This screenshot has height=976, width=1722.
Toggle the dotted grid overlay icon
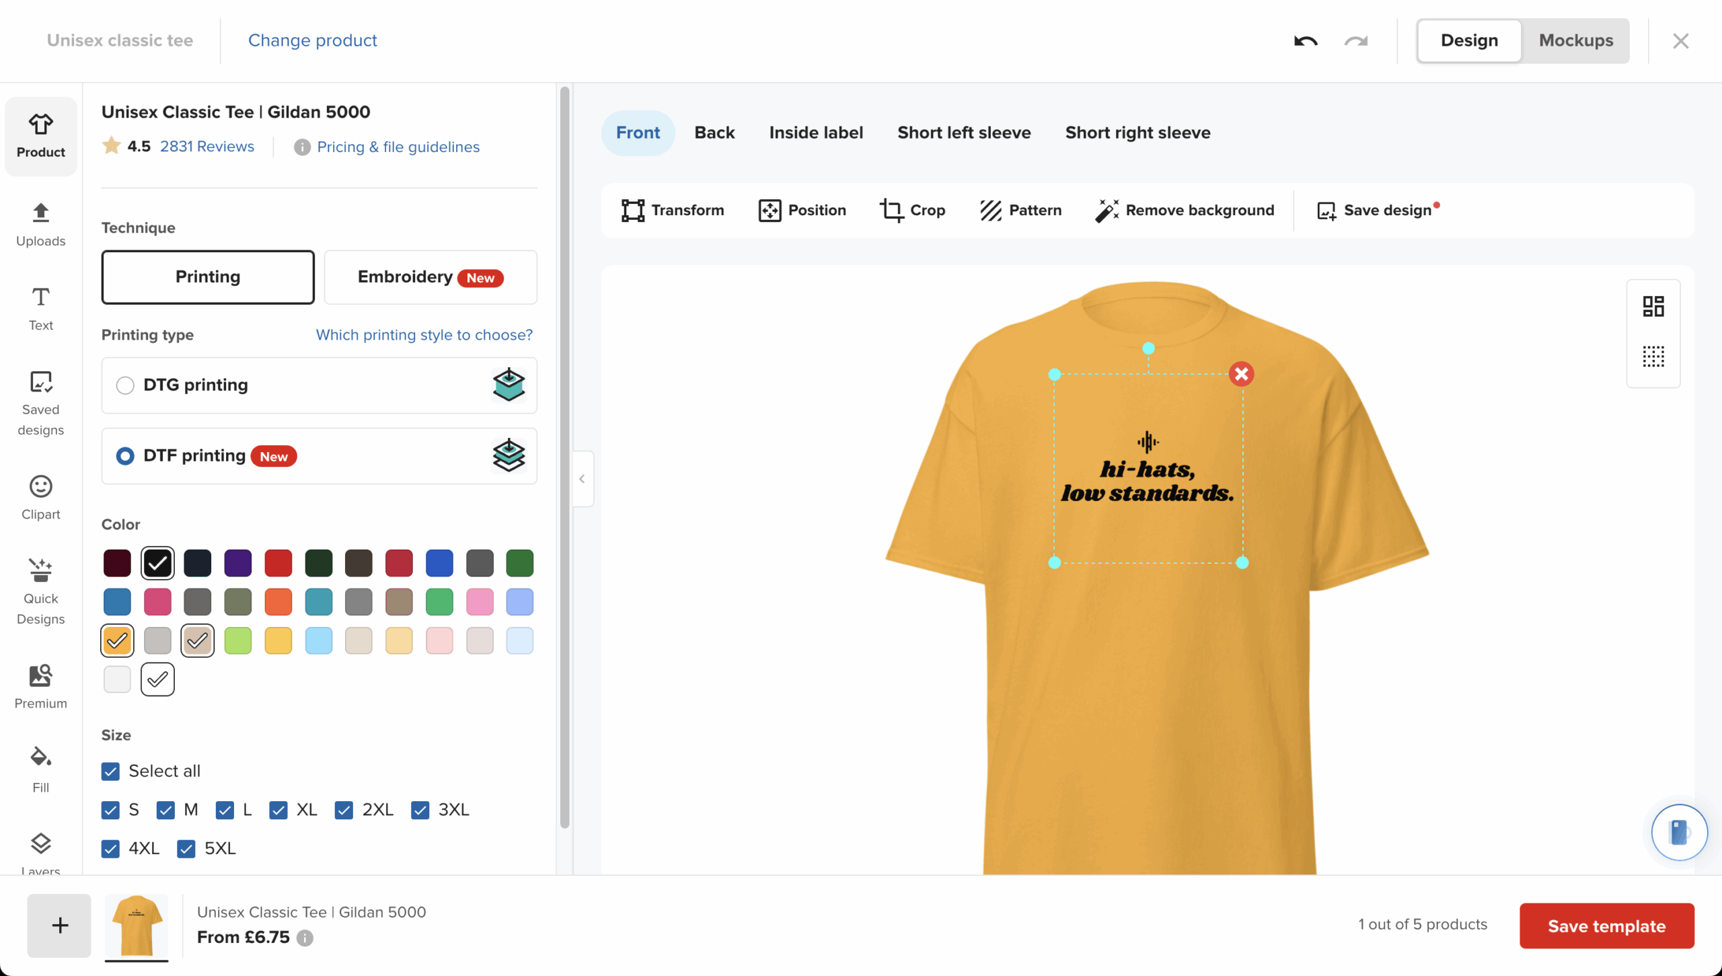[x=1653, y=356]
